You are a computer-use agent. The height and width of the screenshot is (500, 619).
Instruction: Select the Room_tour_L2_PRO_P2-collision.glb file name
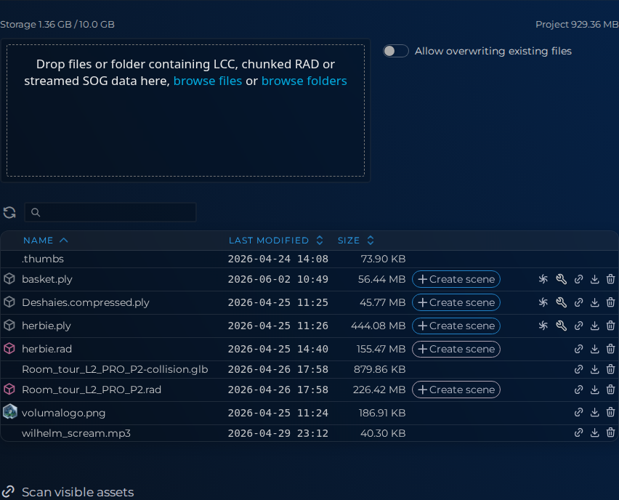115,369
